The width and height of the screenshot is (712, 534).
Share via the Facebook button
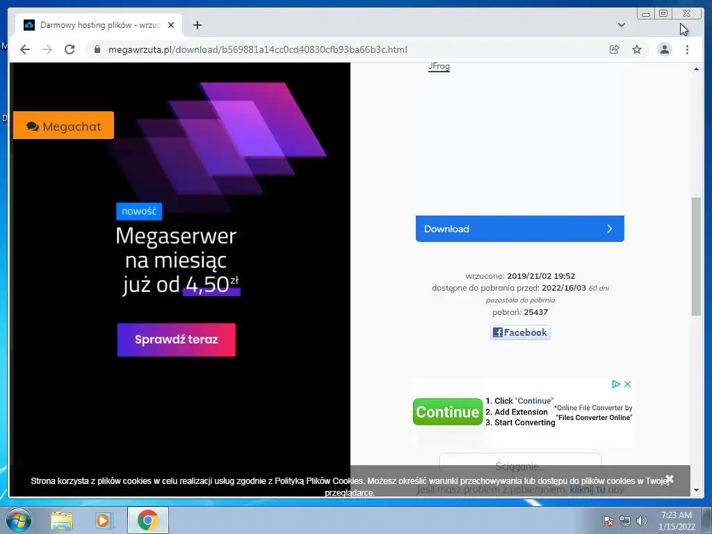coord(520,332)
